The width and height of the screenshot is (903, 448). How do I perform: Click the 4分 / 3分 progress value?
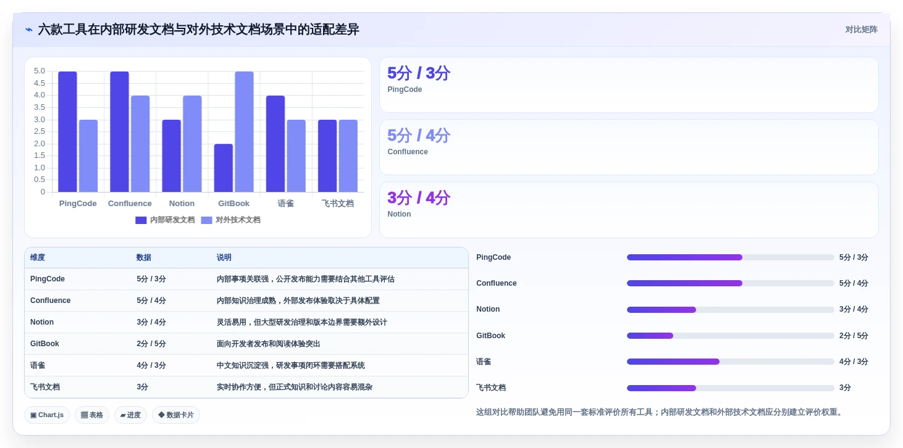(854, 362)
